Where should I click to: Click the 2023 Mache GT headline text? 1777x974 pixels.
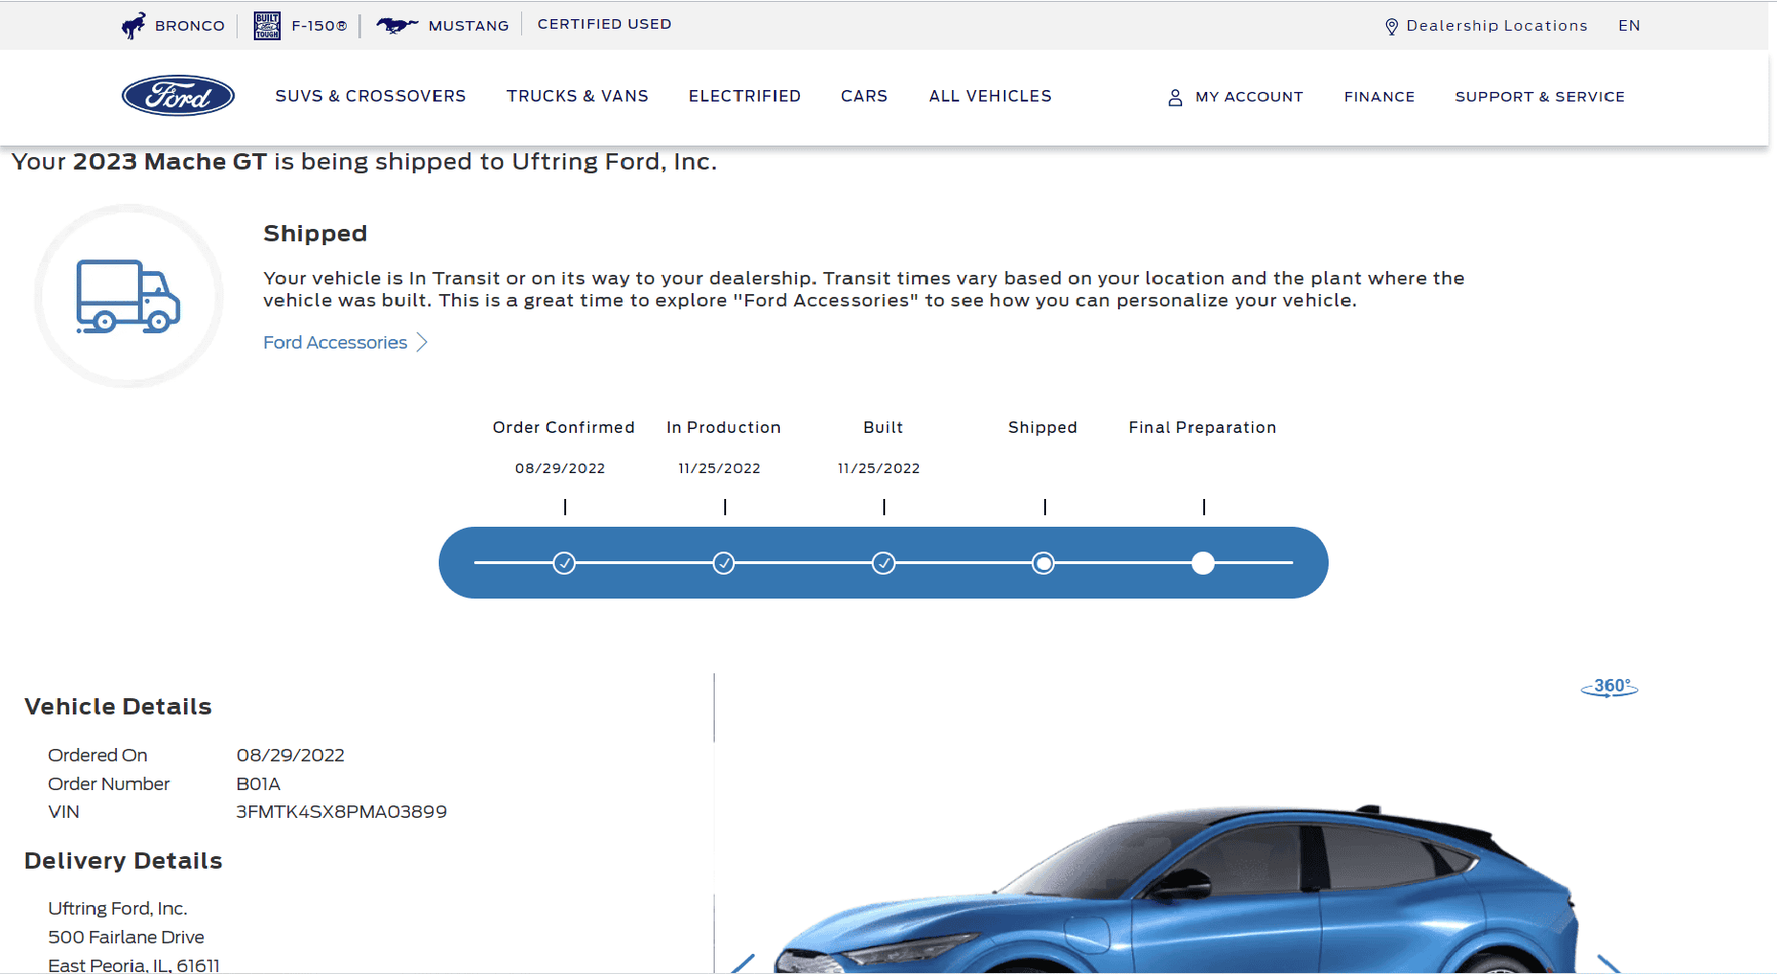point(170,162)
